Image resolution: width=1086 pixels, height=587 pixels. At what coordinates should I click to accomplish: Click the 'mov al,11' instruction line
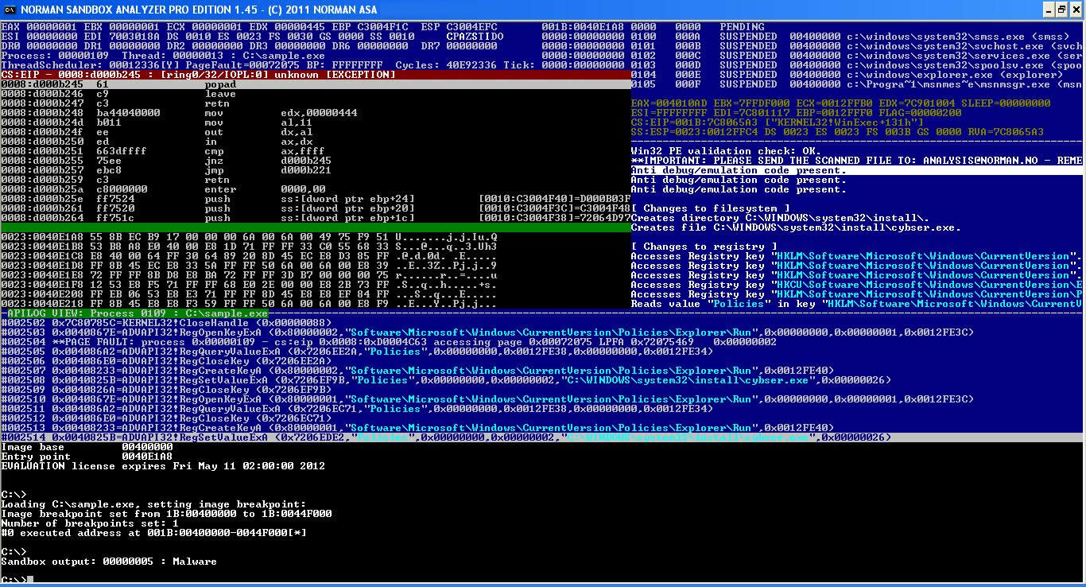pyautogui.click(x=316, y=122)
